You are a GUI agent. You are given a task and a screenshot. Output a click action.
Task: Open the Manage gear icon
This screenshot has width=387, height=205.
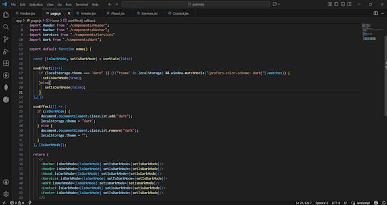coord(6,194)
